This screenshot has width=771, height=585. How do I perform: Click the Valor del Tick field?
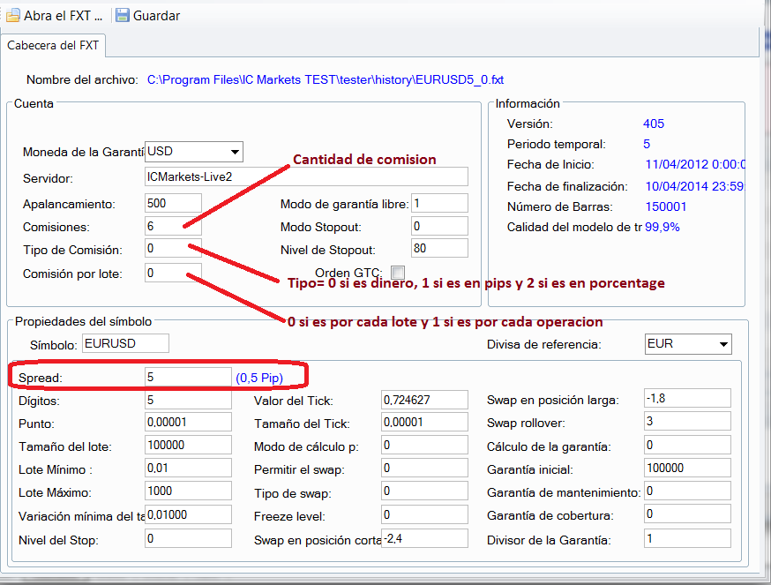click(423, 400)
